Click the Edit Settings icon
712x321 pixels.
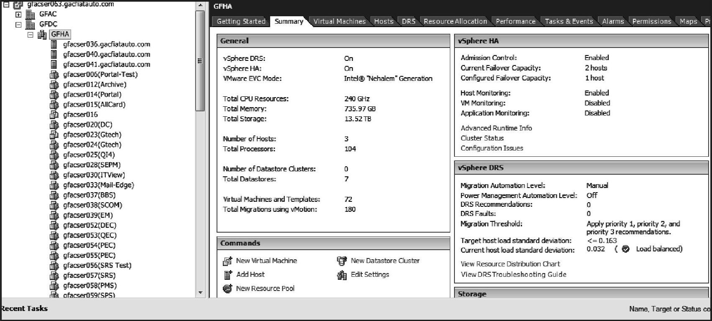pos(342,275)
